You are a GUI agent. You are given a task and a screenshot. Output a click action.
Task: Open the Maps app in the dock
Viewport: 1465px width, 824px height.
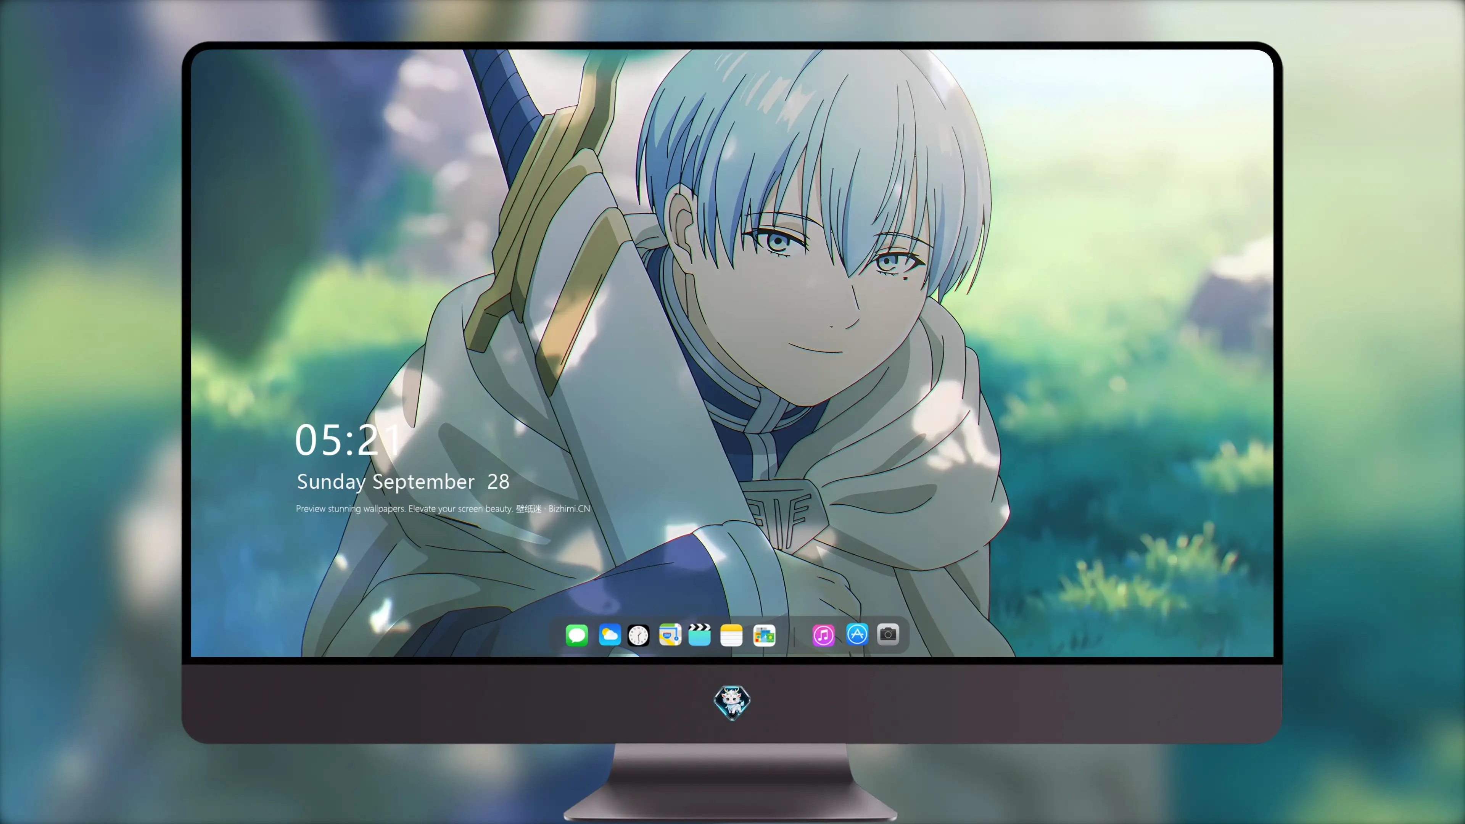click(x=670, y=635)
